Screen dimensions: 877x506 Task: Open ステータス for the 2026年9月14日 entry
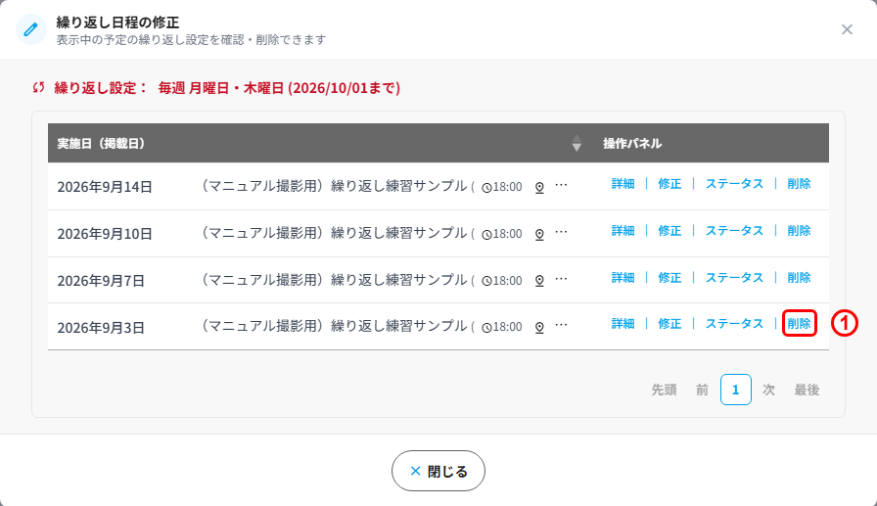click(734, 184)
